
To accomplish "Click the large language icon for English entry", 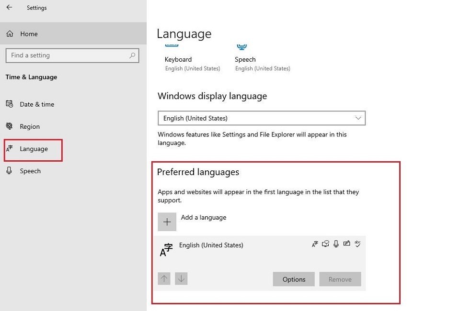I will 166,250.
